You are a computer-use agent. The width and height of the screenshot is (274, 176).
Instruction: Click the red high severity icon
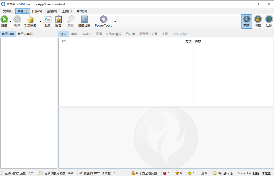coord(164,173)
